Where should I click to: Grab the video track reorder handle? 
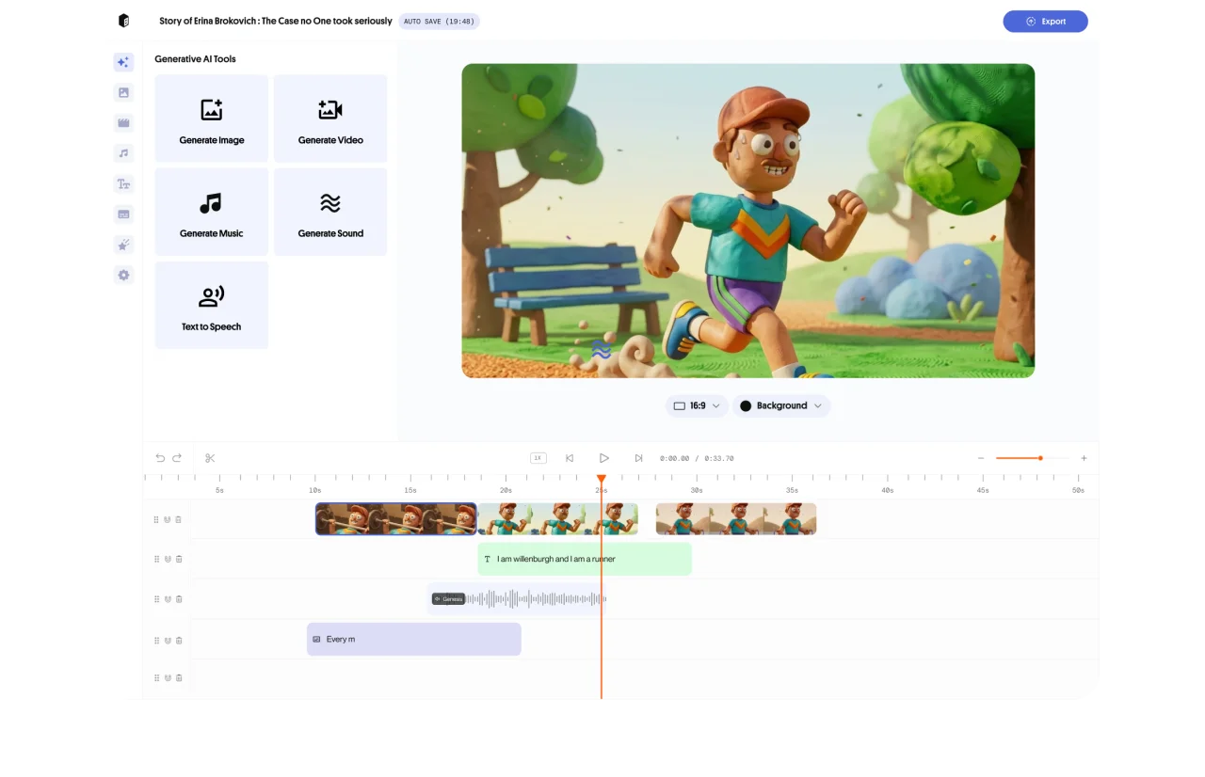click(157, 519)
